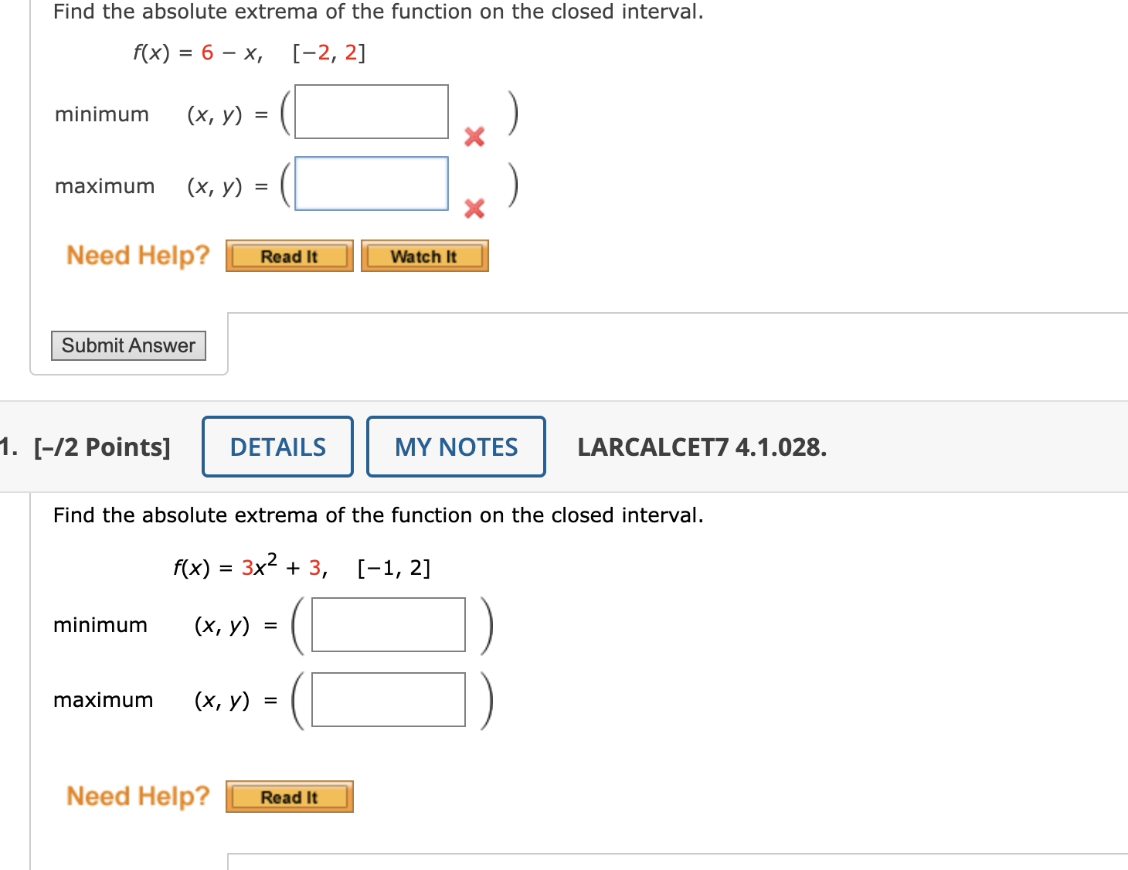
Task: Click the maximum answer field for f(x) = 3x² + 3
Action: pyautogui.click(x=387, y=700)
